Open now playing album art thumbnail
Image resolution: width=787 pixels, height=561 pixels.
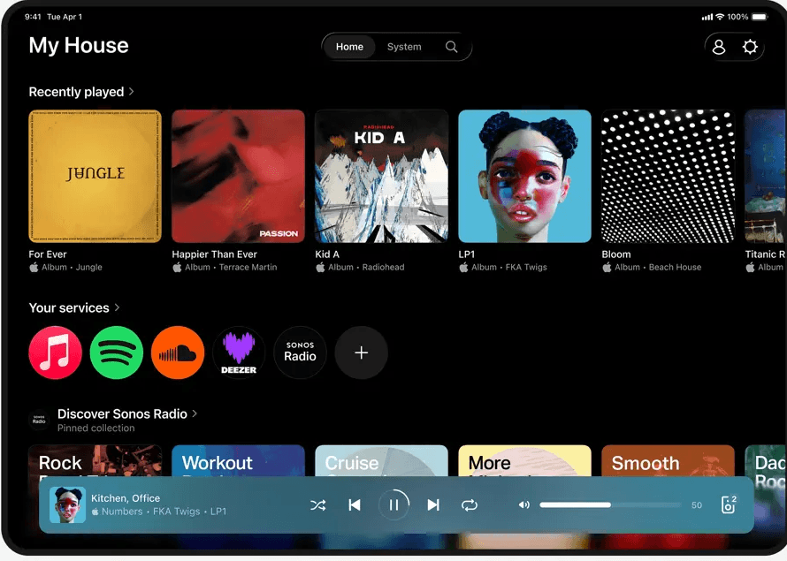(x=68, y=504)
